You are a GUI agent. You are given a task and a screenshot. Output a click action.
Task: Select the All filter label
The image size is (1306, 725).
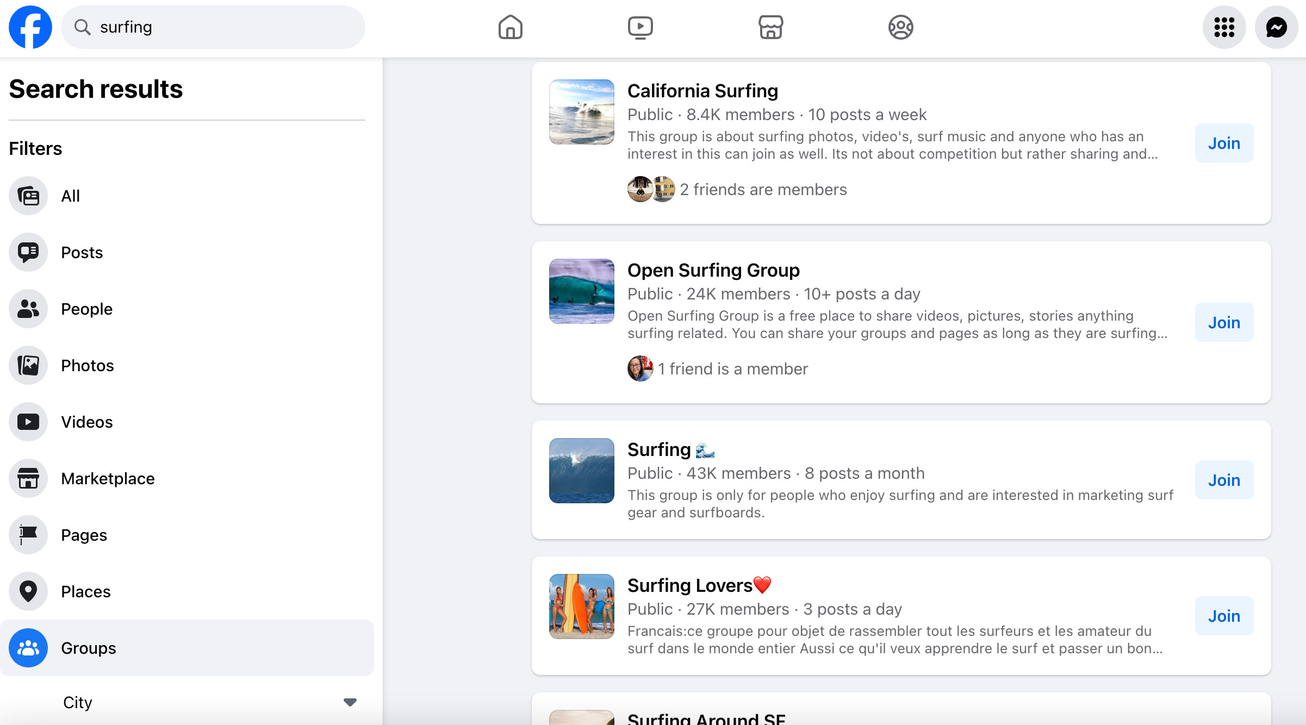(x=71, y=196)
